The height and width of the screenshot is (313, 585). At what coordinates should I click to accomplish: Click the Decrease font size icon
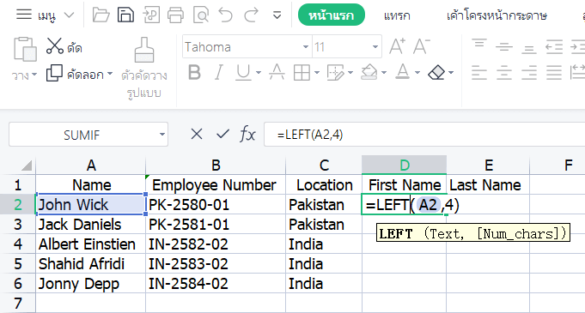pyautogui.click(x=422, y=46)
